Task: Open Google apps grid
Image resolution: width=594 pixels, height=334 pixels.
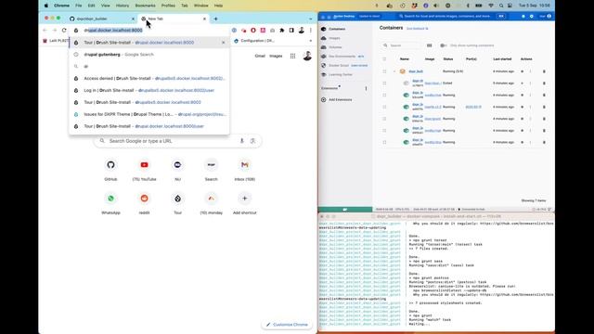Action: pos(293,56)
